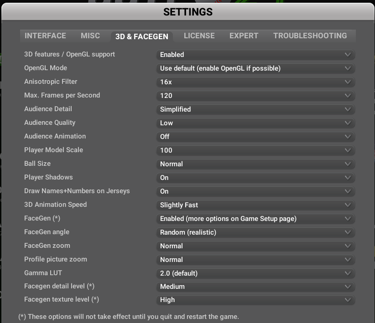The image size is (375, 323).
Task: Select the License tab
Action: pyautogui.click(x=199, y=36)
